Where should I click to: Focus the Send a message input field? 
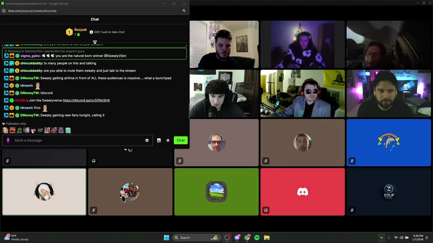(x=78, y=140)
